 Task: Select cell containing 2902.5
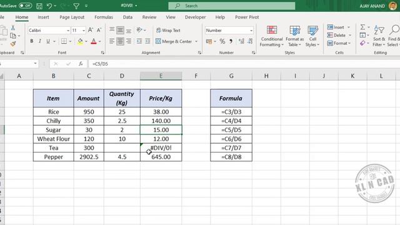89,157
